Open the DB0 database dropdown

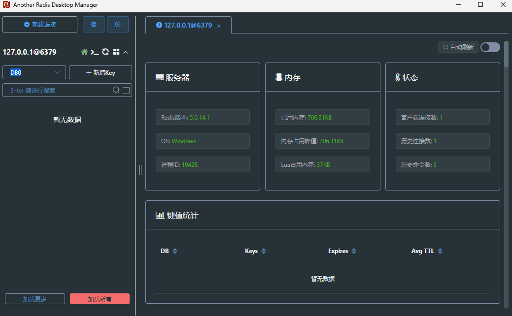pos(34,72)
